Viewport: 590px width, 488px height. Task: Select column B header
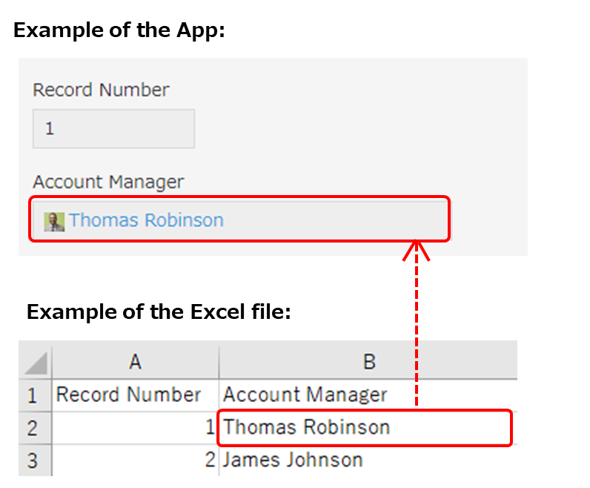tap(368, 361)
